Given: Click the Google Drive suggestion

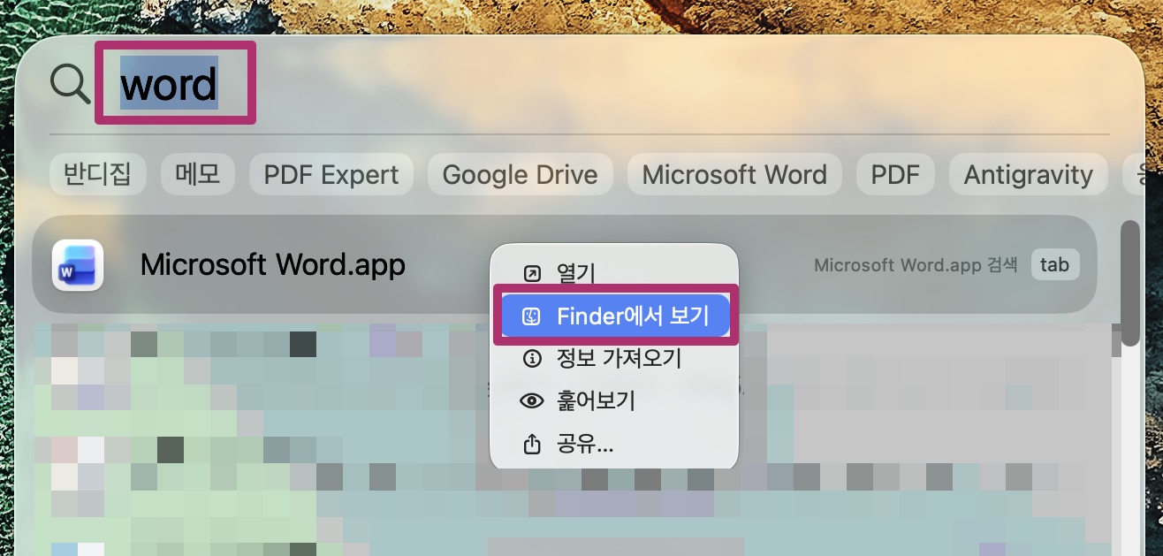Looking at the screenshot, I should pyautogui.click(x=520, y=174).
